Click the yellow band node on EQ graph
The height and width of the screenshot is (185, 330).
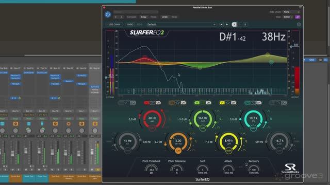coord(267,54)
